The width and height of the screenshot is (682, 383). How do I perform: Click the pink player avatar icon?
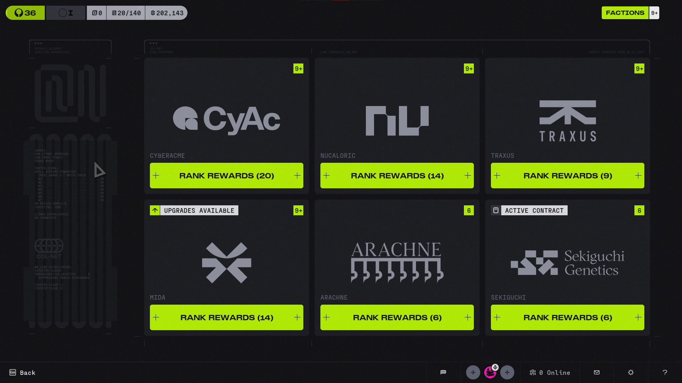tap(490, 373)
